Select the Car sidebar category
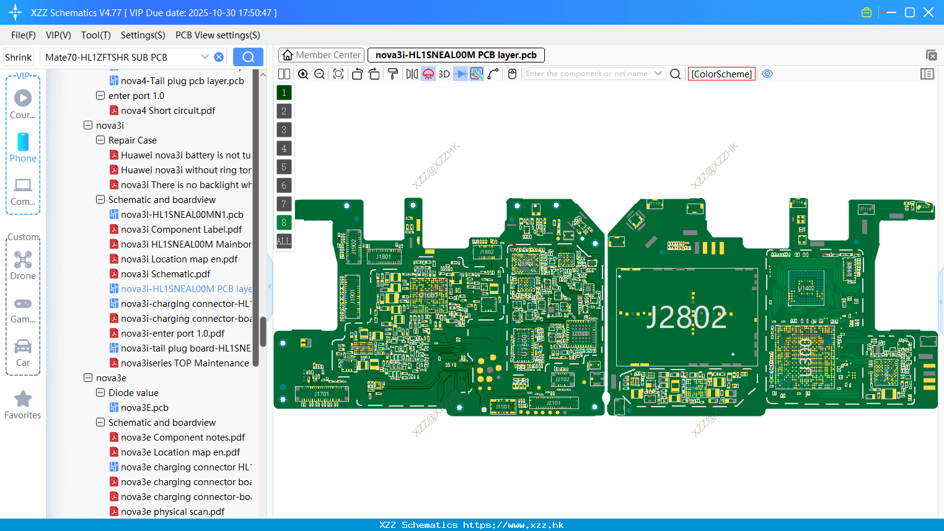Image resolution: width=944 pixels, height=531 pixels. pos(23,353)
